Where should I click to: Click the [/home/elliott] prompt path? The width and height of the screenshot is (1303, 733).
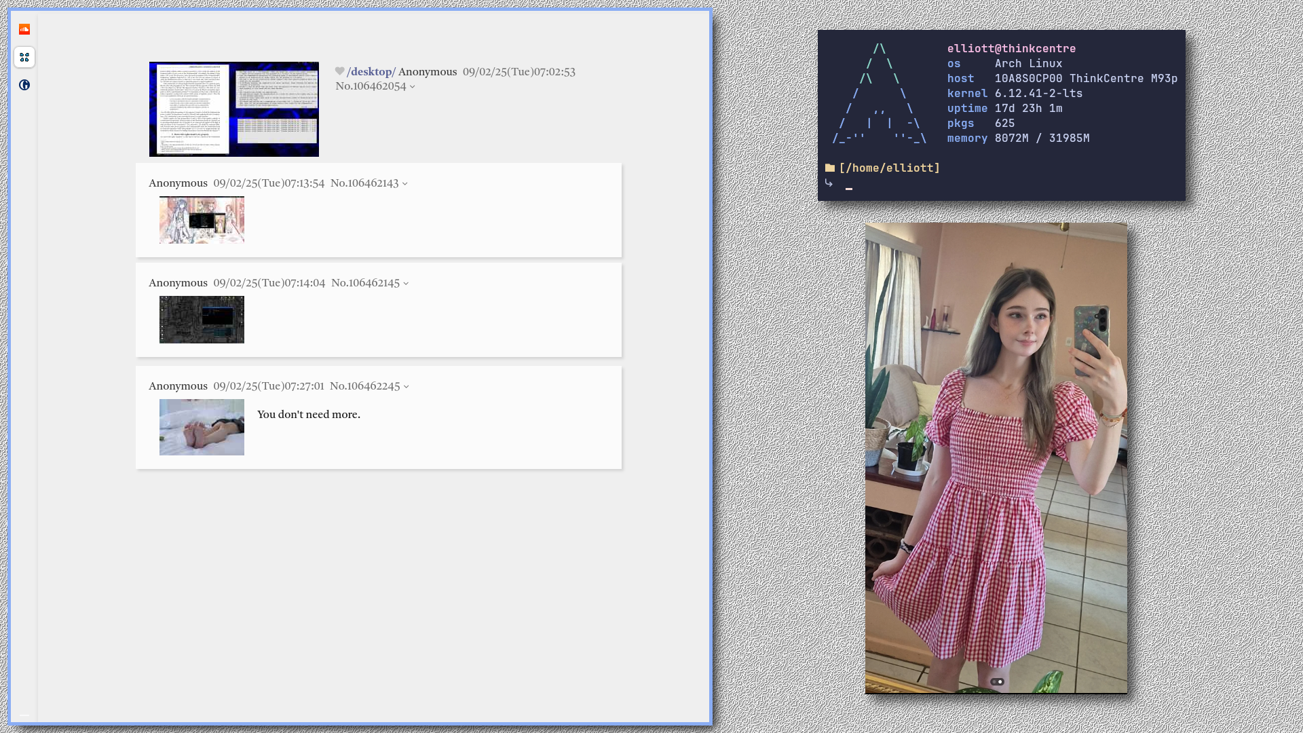coord(890,168)
